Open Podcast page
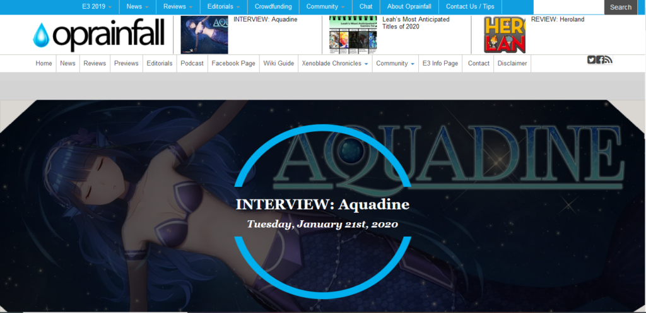 click(x=192, y=64)
